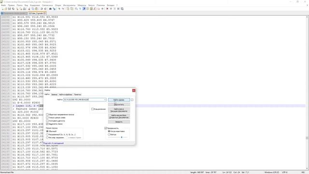Enable 'Обратное направление поиска' checkbox

(47, 115)
